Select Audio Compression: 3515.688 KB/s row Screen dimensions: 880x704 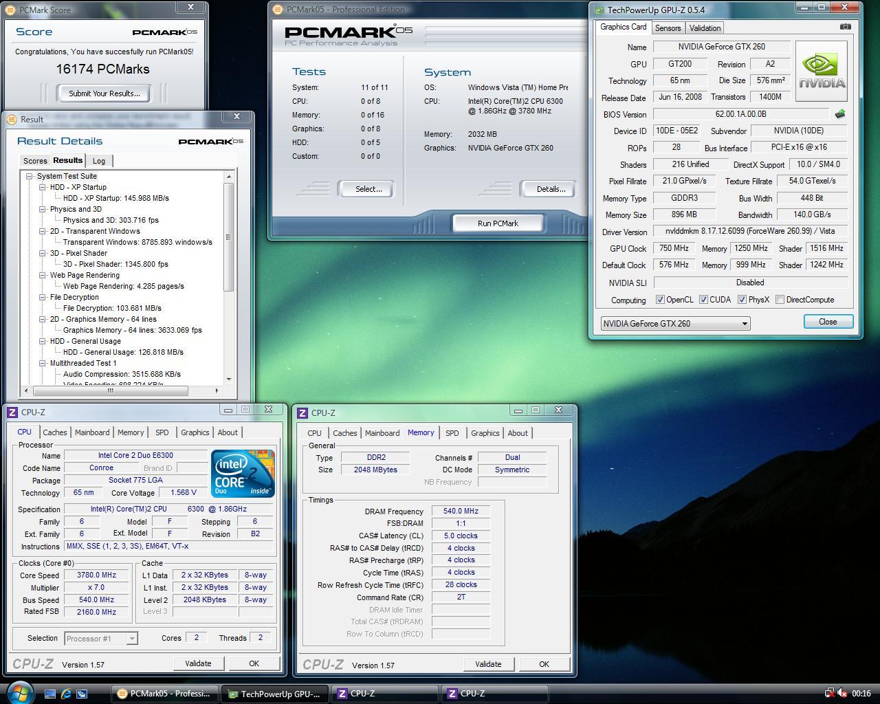(x=122, y=374)
